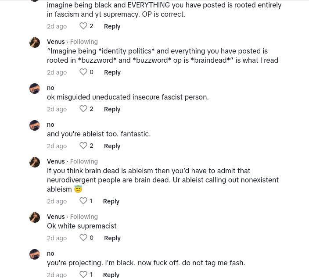Open Venus's profile from 'identity politics' comment
Viewport: 309px width, 278px height.
click(56, 42)
